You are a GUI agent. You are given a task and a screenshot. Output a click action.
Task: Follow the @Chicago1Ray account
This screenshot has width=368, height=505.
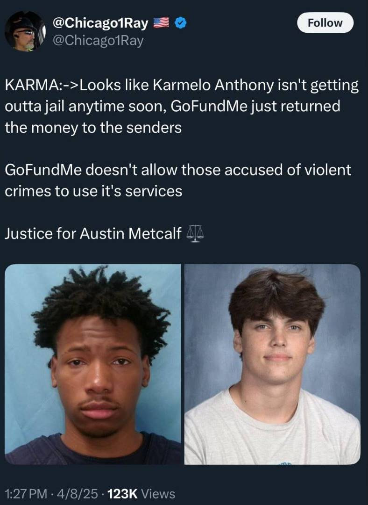coord(325,23)
